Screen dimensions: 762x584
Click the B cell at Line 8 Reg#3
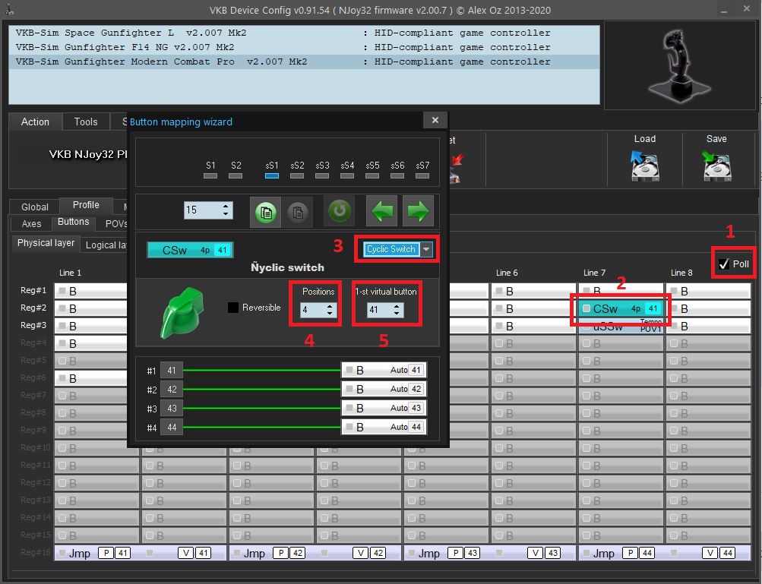709,326
